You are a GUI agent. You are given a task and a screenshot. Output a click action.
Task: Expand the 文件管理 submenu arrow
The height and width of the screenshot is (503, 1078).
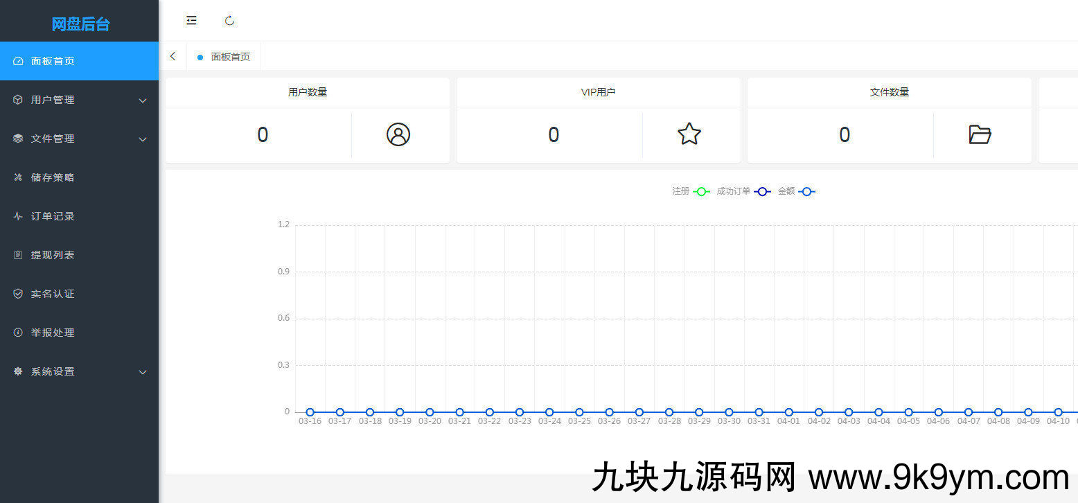coord(143,139)
